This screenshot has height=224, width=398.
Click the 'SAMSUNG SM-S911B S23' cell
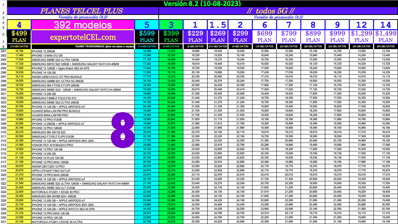83,132
